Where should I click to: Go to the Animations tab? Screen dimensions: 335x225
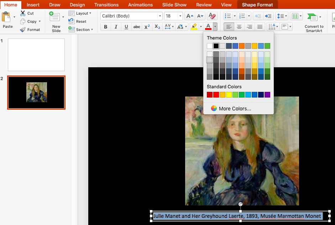[x=140, y=5]
